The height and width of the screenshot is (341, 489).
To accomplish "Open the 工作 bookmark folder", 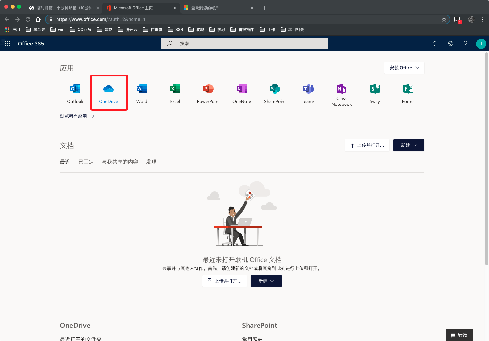I will (267, 30).
